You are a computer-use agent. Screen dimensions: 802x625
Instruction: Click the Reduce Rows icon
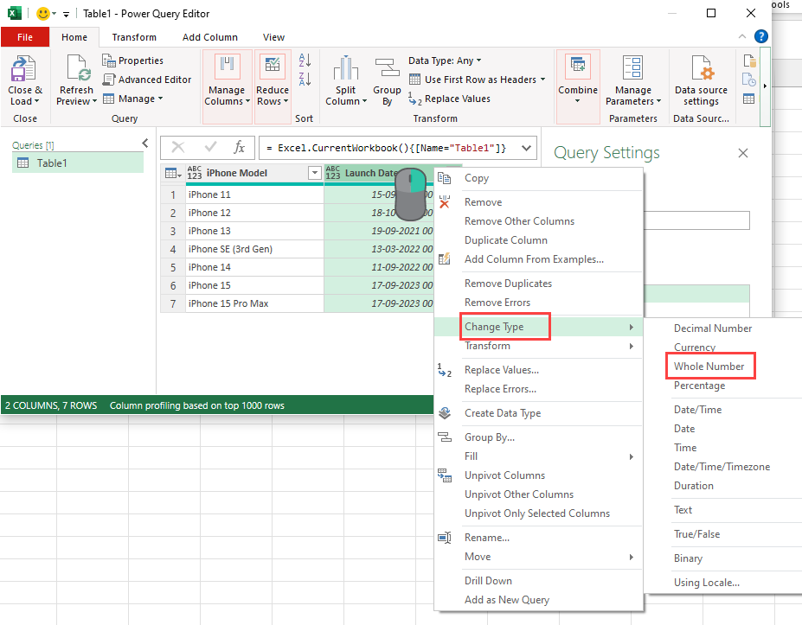click(x=273, y=67)
